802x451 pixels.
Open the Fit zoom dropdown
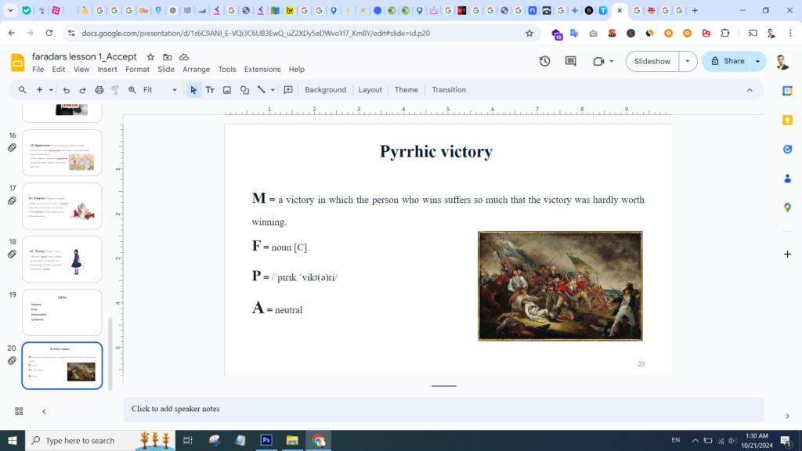coord(174,89)
